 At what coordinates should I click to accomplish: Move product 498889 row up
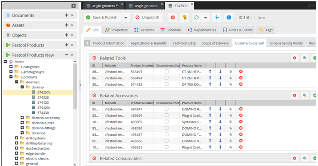tap(210, 122)
